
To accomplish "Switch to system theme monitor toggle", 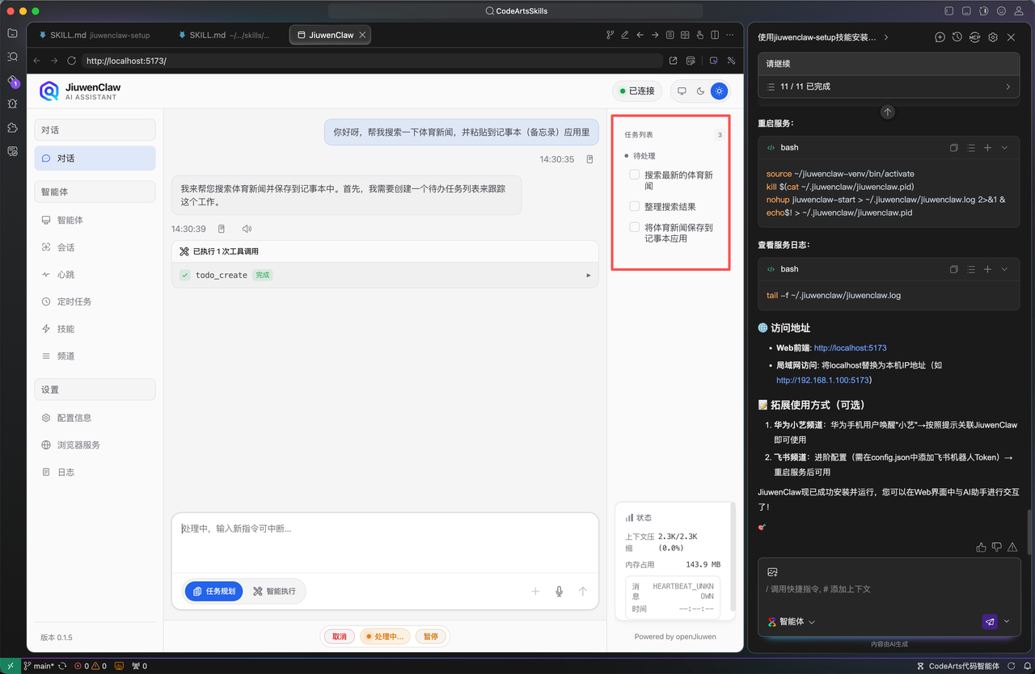I will 682,91.
